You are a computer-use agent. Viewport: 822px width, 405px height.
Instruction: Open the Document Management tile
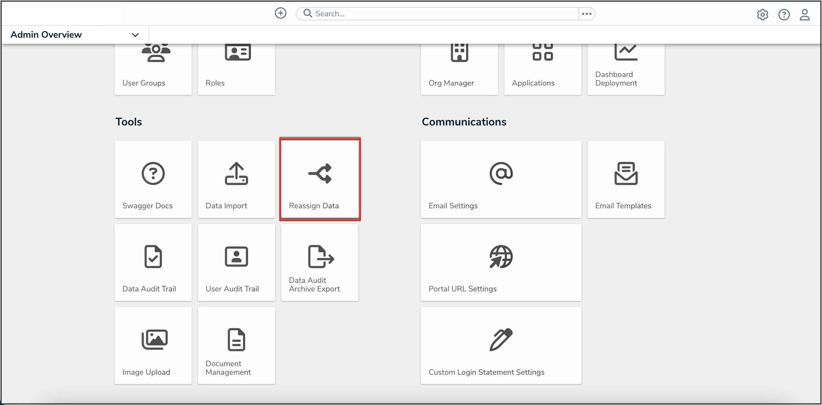point(236,346)
